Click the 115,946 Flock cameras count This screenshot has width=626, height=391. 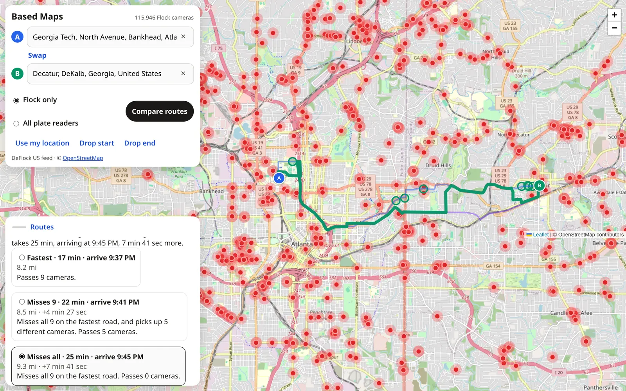pyautogui.click(x=164, y=18)
